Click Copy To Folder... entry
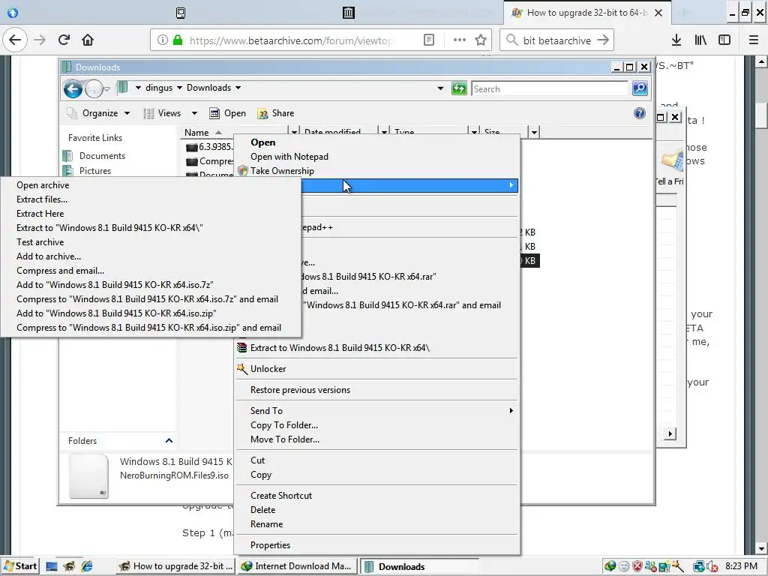This screenshot has width=768, height=576. 284,425
